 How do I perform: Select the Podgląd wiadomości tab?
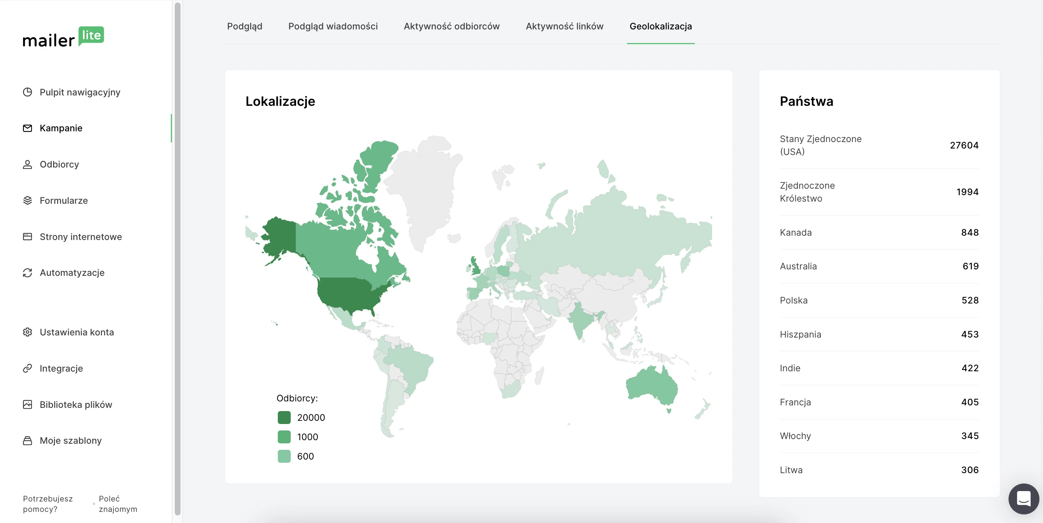[x=333, y=26]
